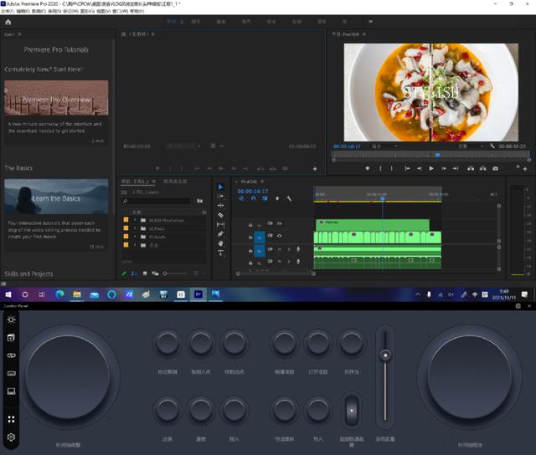Toggle the vertical rocker switch in the Control Panel
The width and height of the screenshot is (536, 455).
pos(352,410)
